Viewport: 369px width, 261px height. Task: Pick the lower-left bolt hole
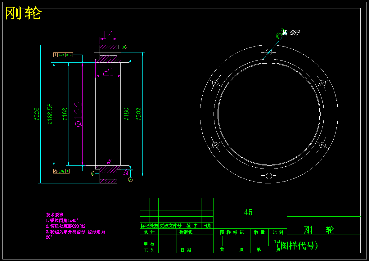pyautogui.click(x=215, y=145)
